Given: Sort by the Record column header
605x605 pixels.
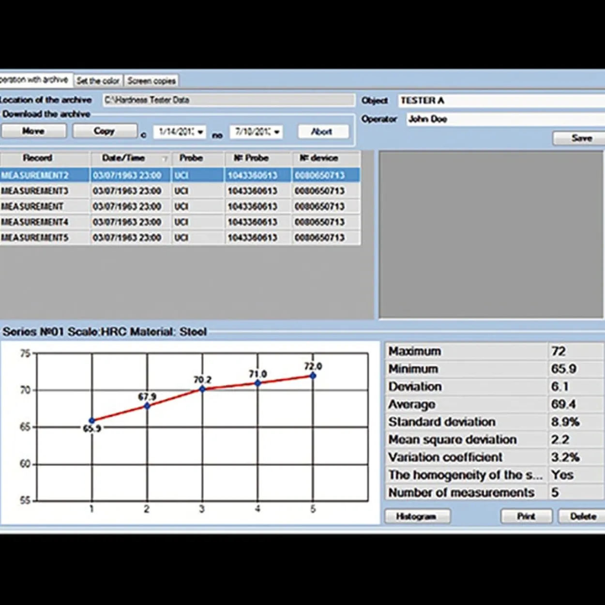Looking at the screenshot, I should [45, 158].
